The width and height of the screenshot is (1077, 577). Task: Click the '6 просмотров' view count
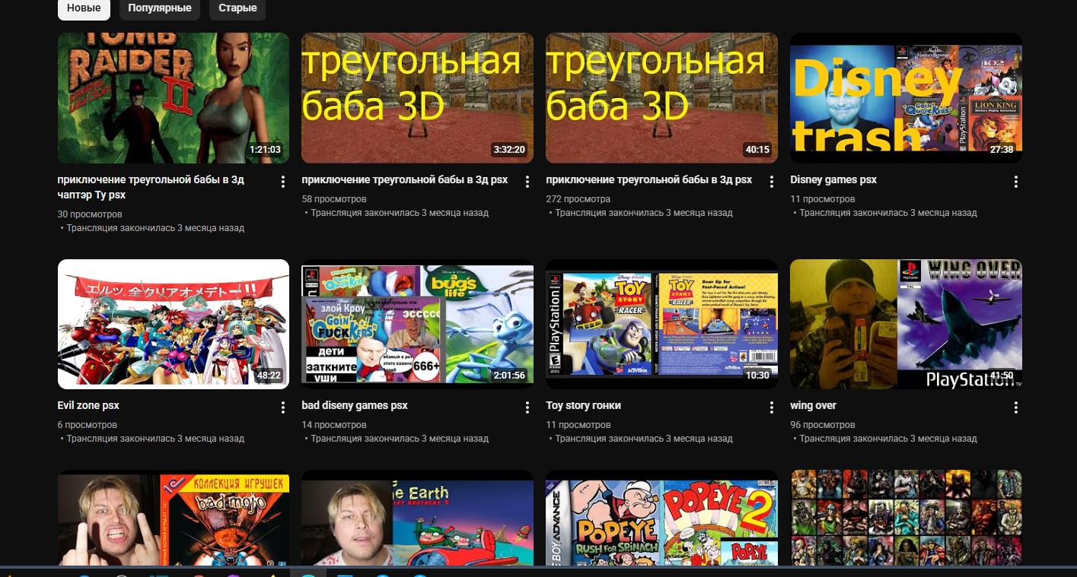point(88,425)
